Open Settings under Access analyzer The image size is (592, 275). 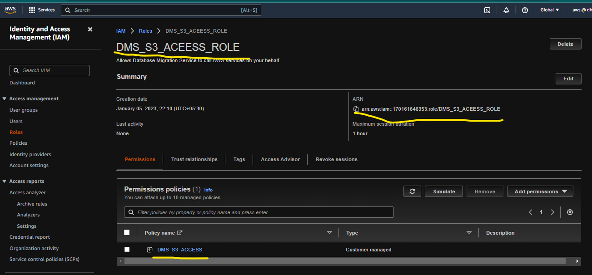click(26, 226)
